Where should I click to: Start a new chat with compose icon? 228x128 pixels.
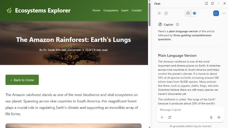click(216, 13)
